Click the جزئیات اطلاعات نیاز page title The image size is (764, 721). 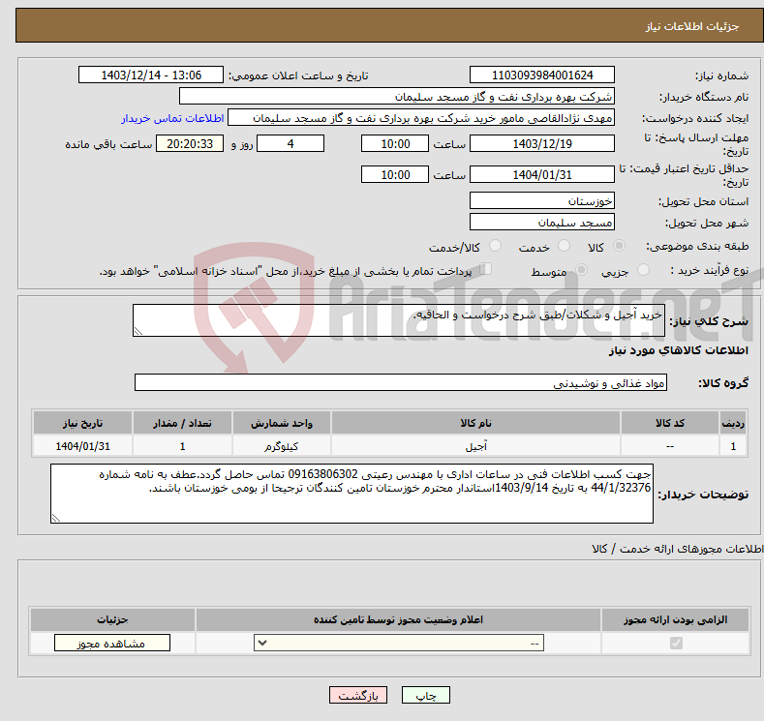692,26
